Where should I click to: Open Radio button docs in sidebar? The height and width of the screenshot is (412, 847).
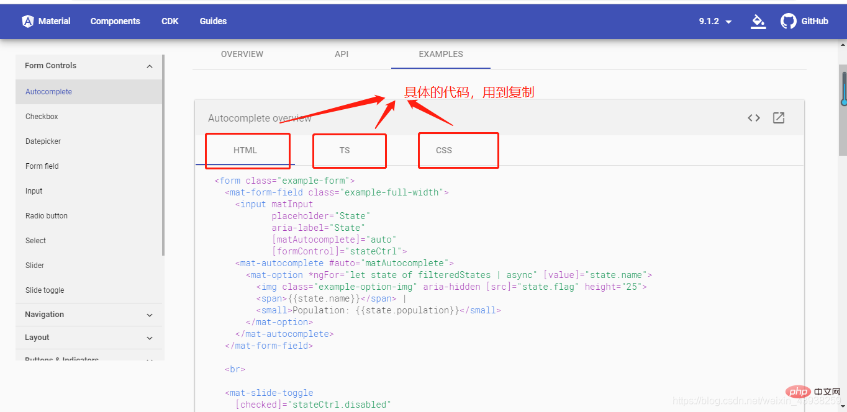click(x=89, y=216)
